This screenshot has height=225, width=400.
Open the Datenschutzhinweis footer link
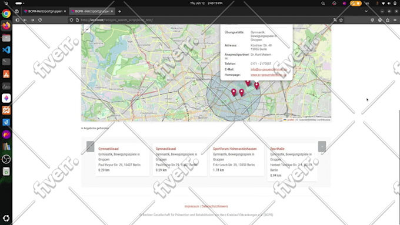[x=215, y=206]
